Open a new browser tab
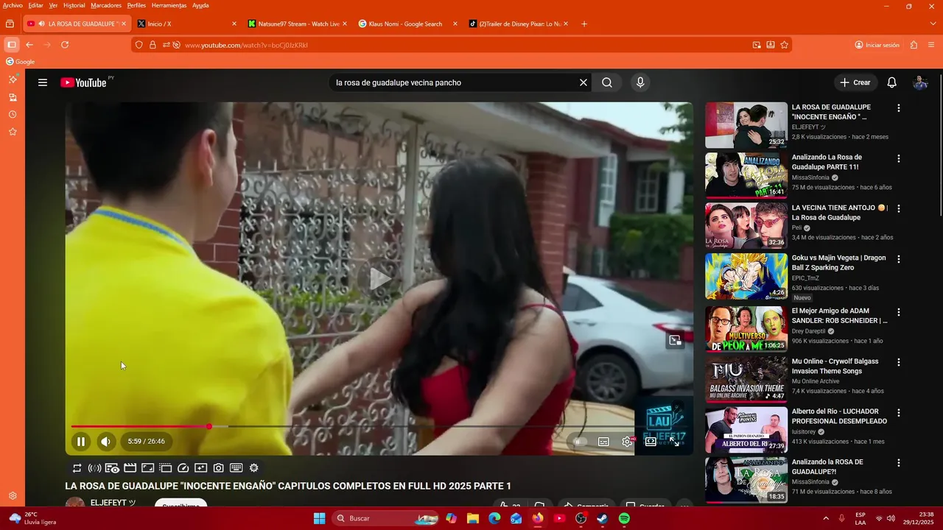 pyautogui.click(x=584, y=24)
